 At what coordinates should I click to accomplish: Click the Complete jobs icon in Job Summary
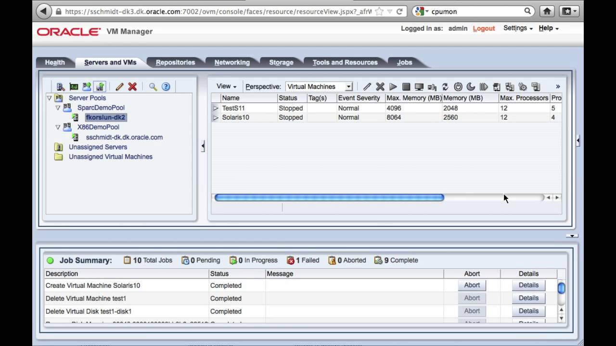click(378, 260)
